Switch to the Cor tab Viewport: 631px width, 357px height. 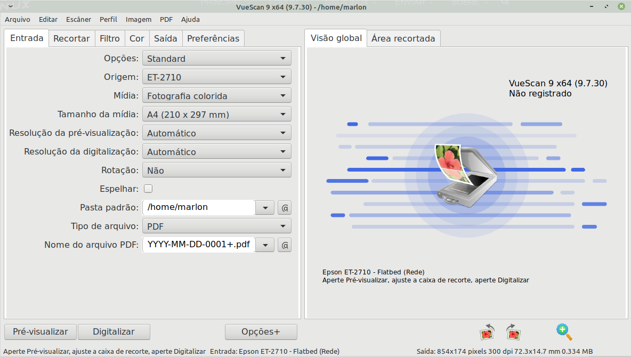coord(137,39)
